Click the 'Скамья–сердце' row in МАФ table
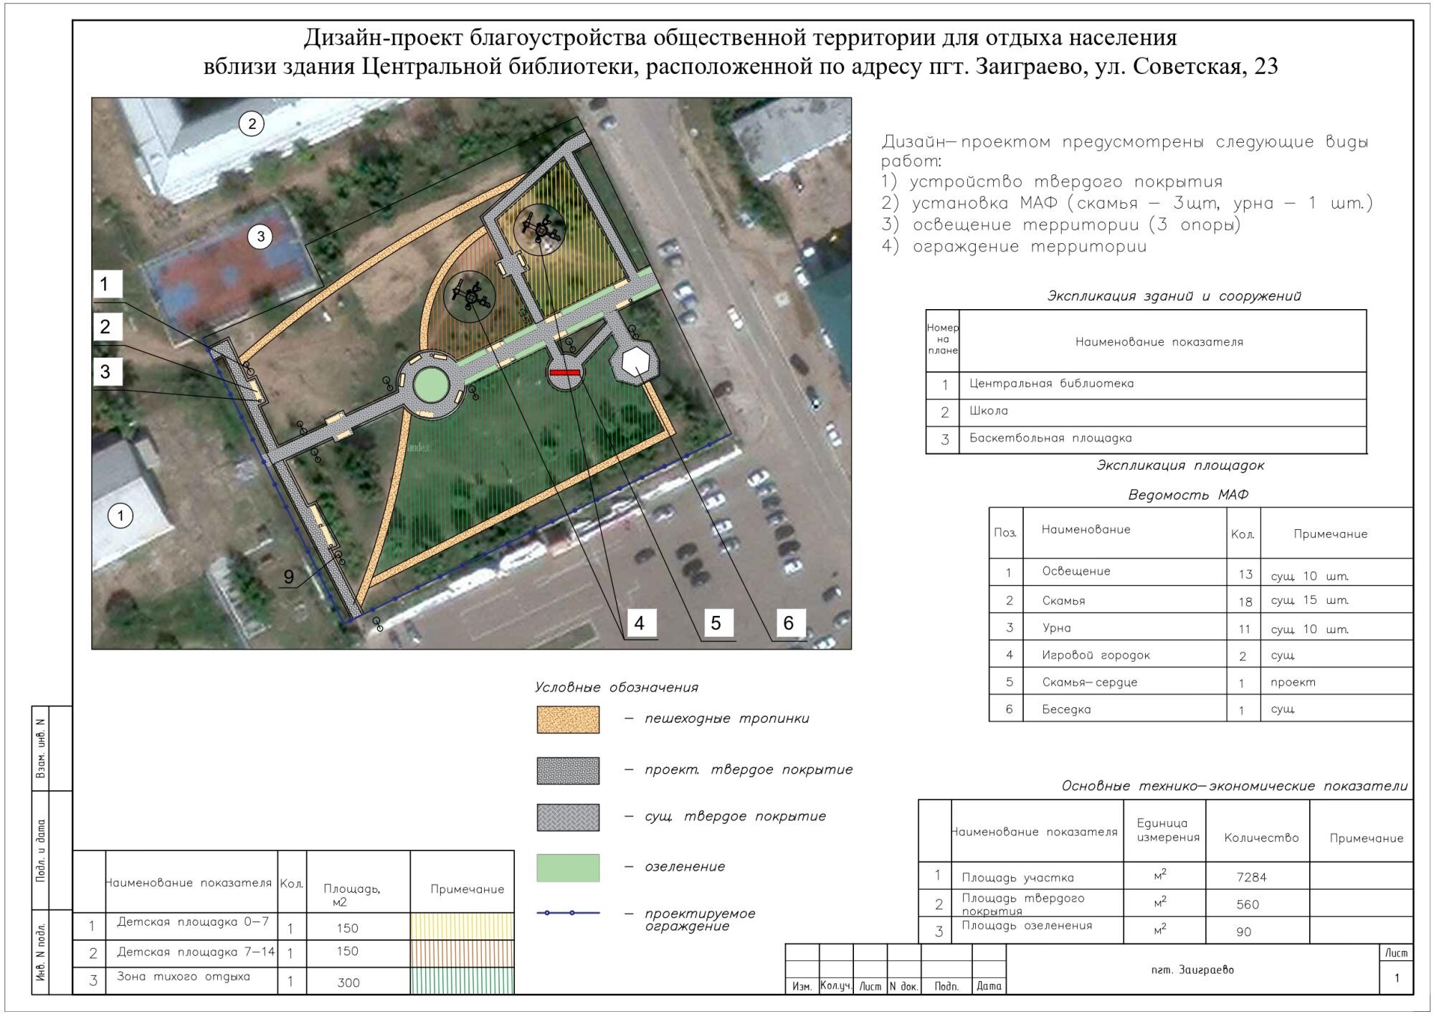The image size is (1434, 1014). point(1201,681)
